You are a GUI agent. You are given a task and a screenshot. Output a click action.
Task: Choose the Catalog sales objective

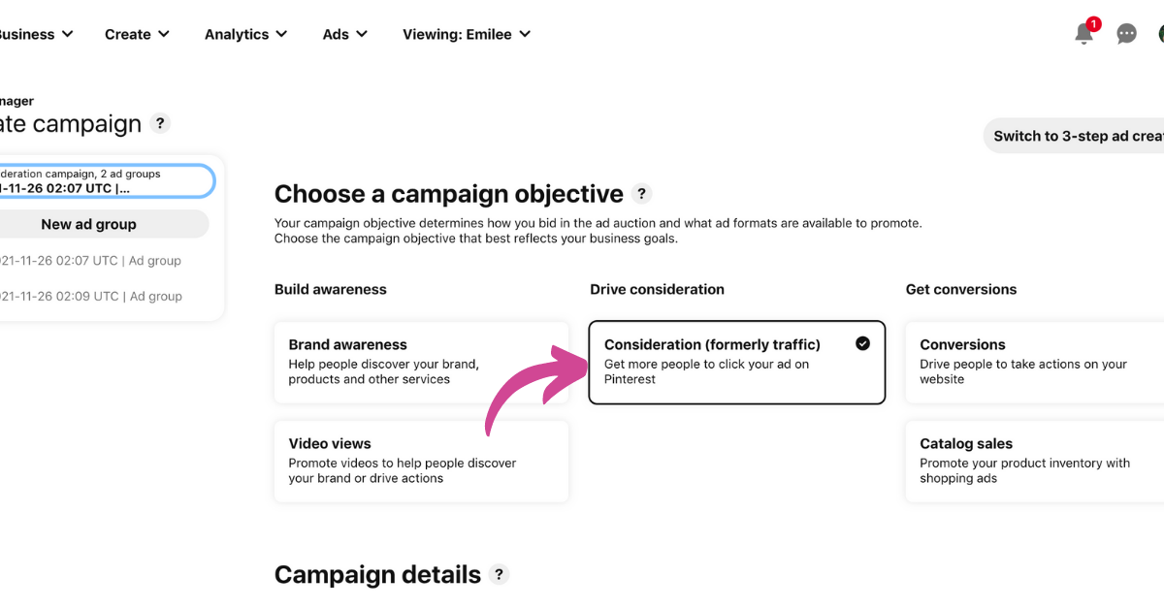[x=1035, y=461]
